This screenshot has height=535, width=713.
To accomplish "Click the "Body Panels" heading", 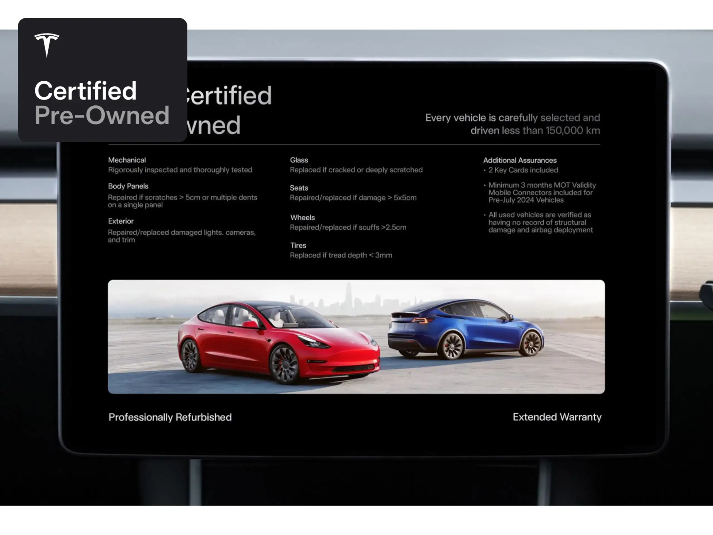I will (128, 186).
